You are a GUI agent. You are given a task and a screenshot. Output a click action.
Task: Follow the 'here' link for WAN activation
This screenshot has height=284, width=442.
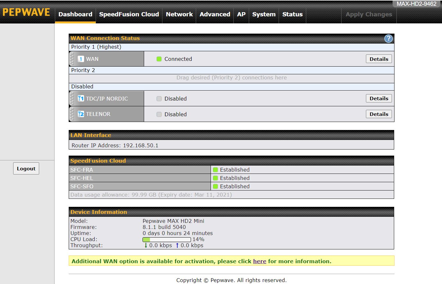(x=260, y=261)
